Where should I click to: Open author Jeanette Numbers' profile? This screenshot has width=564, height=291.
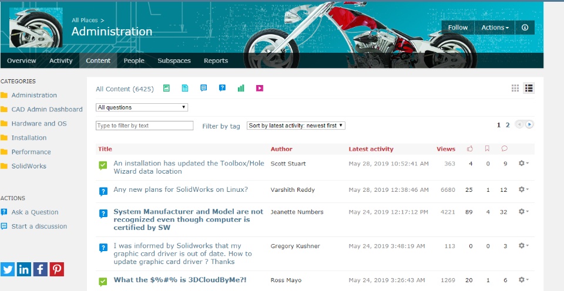click(x=297, y=212)
